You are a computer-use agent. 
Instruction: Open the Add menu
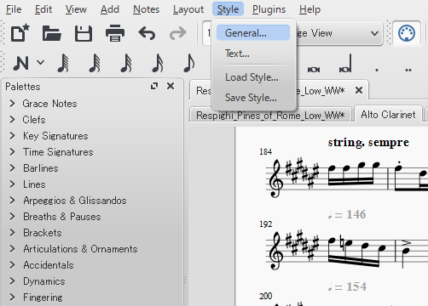(x=110, y=9)
